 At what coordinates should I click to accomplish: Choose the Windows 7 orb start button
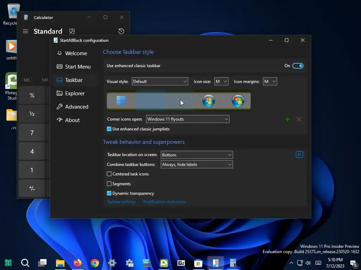(x=209, y=101)
